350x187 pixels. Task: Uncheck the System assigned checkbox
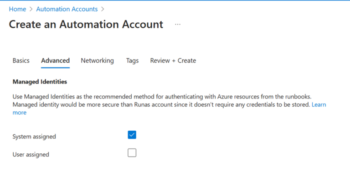tap(132, 135)
